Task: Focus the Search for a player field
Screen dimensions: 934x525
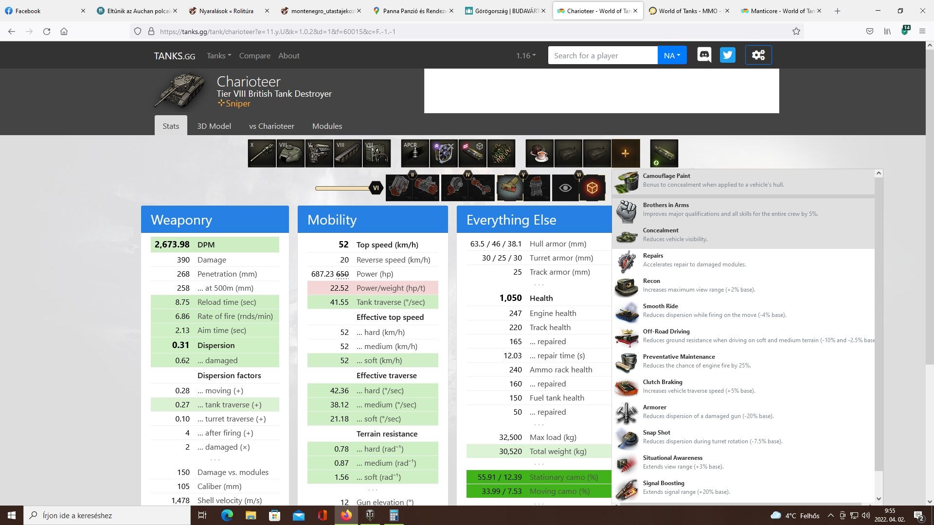Action: pyautogui.click(x=603, y=55)
